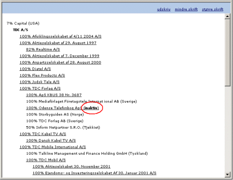Screen dimensions: 233x180
Task: Open 100% Anpartsselskabet af 28. August 2000
Action: tap(60, 63)
